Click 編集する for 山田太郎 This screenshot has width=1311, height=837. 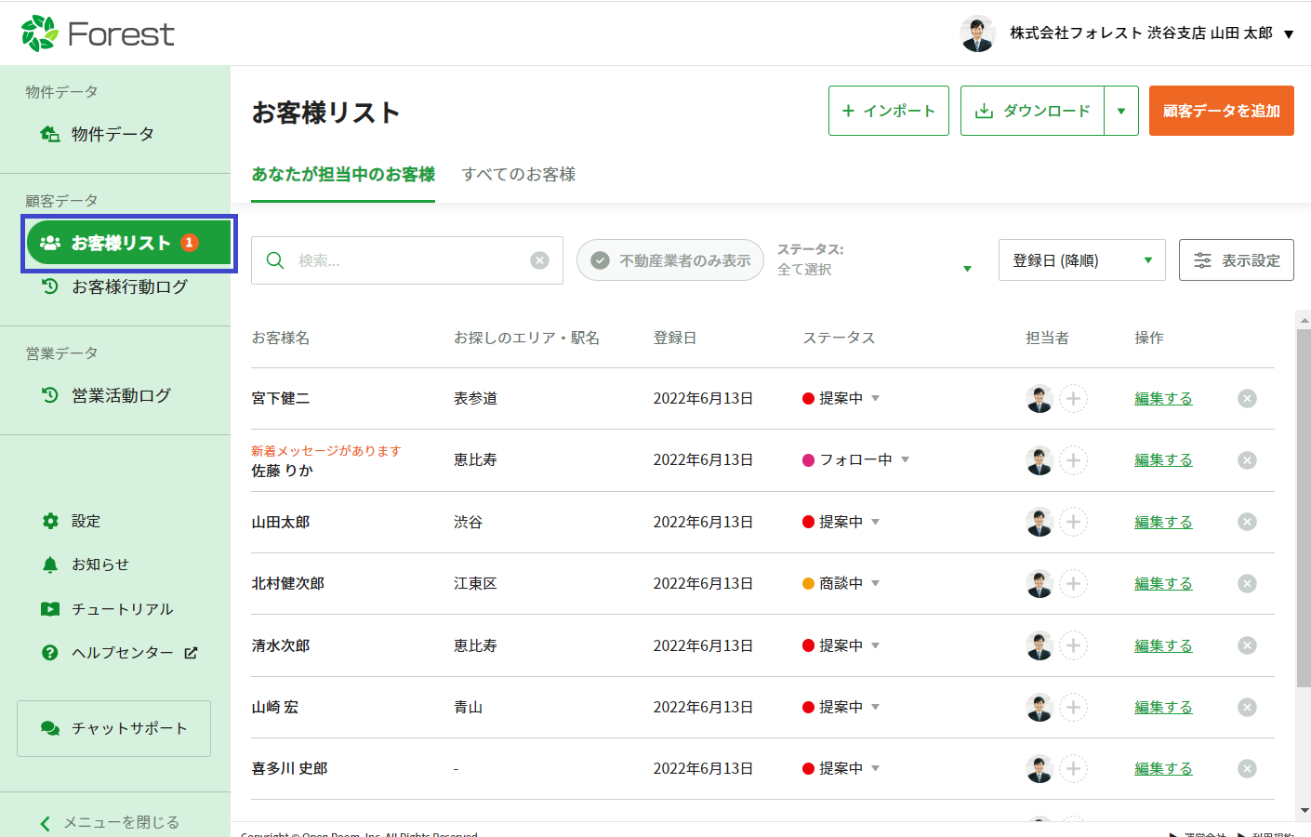1162,522
